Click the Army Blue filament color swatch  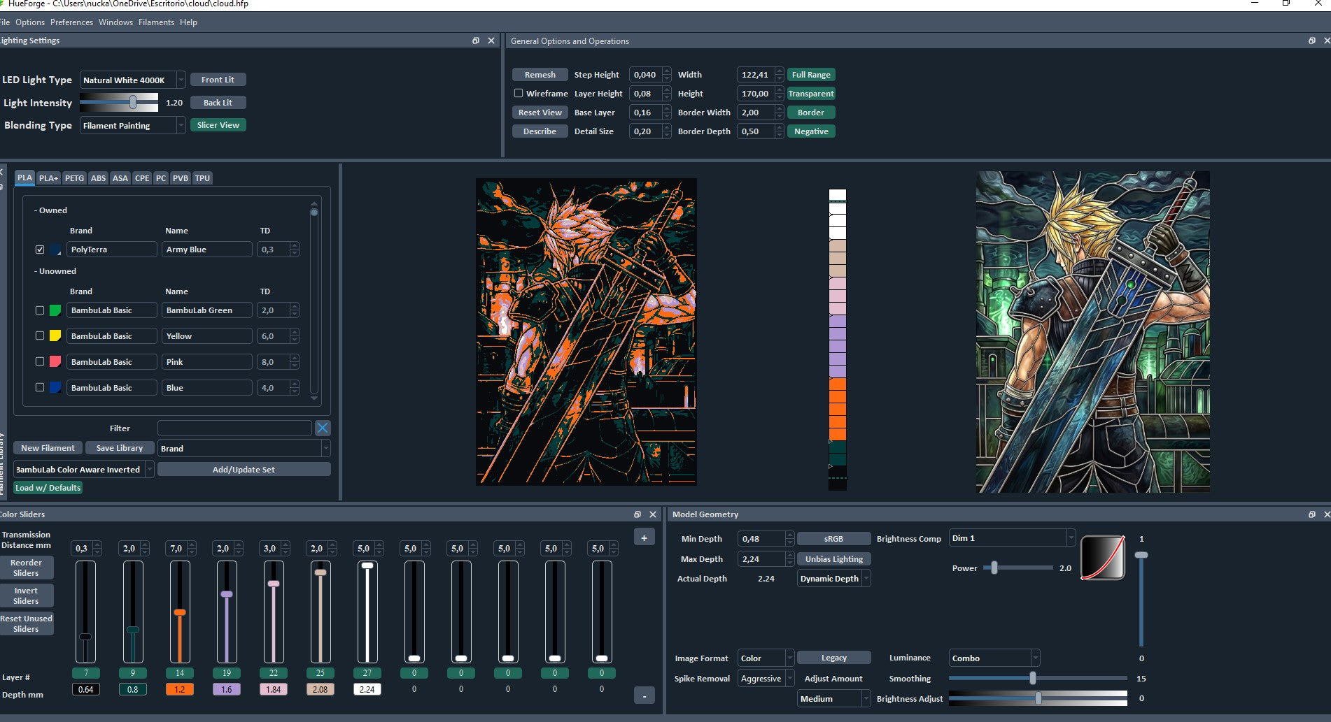55,250
